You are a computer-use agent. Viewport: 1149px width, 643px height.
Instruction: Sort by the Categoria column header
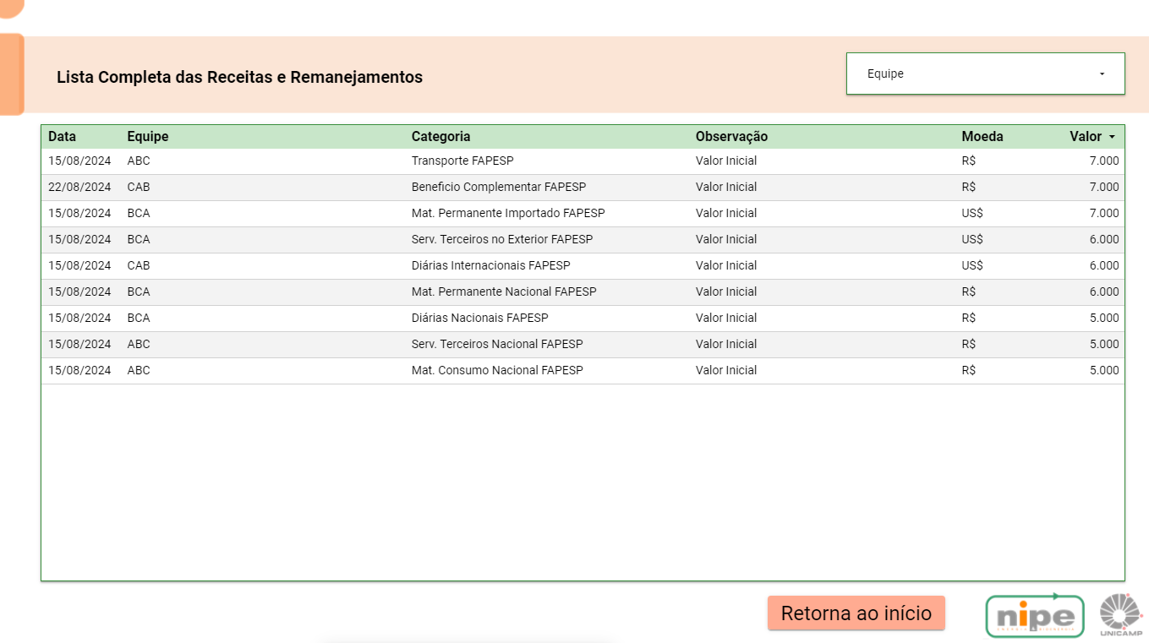click(x=440, y=137)
